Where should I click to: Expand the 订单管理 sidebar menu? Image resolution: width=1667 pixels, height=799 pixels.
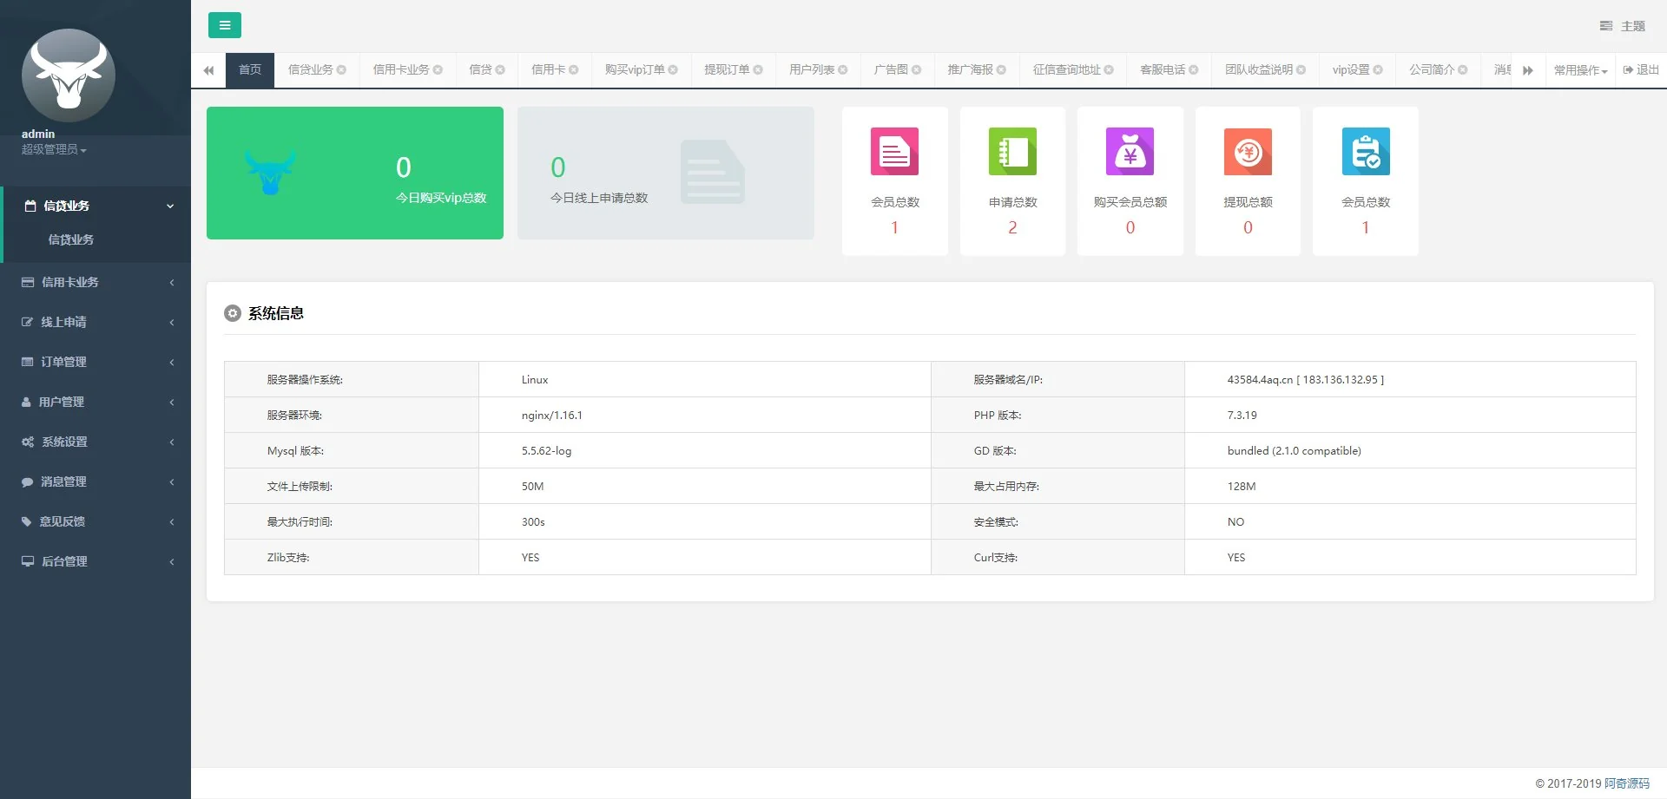pos(96,362)
